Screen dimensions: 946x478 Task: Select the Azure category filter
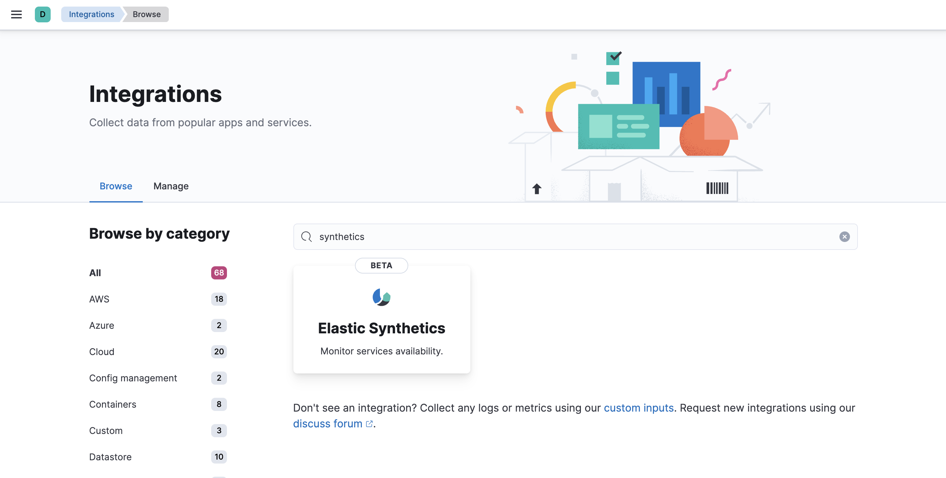[x=101, y=325]
